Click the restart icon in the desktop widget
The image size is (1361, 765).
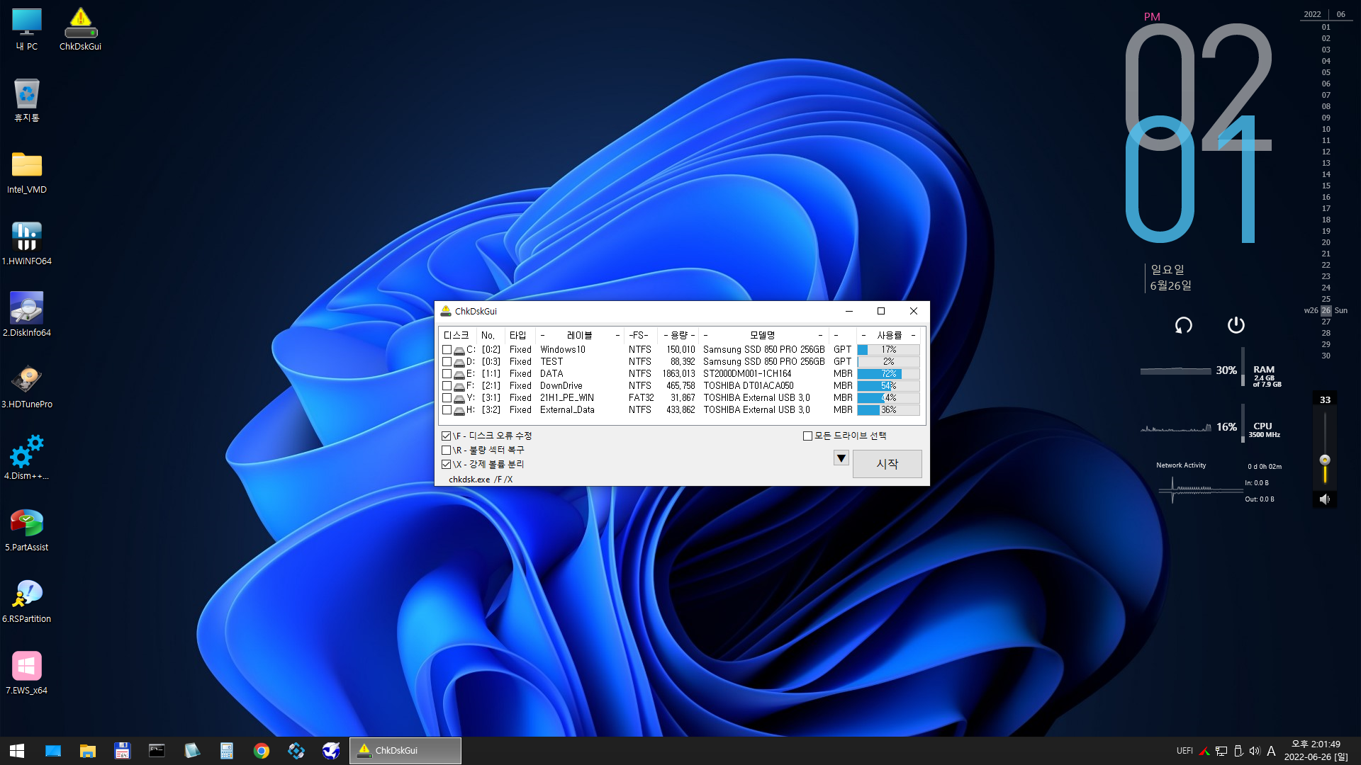coord(1184,325)
